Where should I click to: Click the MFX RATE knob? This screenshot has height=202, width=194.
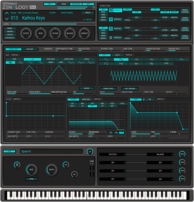(32, 169)
